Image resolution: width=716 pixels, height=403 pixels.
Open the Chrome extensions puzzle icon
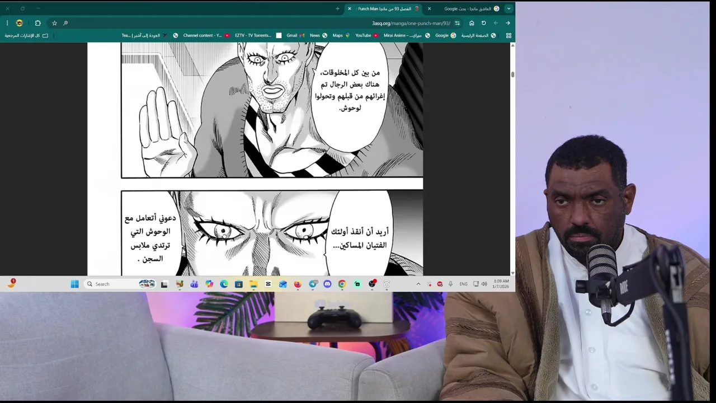(37, 23)
